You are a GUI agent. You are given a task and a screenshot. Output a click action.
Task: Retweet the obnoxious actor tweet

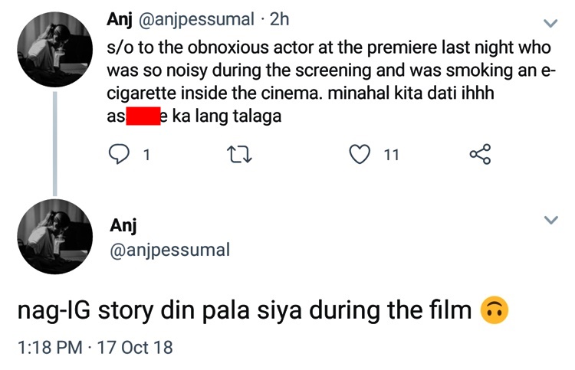[x=241, y=155]
